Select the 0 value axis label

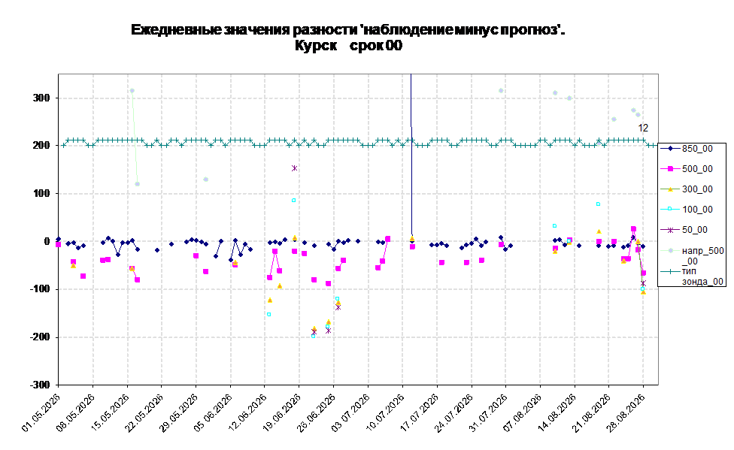[47, 241]
